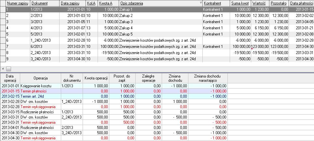Open the filter arrow in Opis zdarzenia header
The image size is (314, 141).
pyautogui.click(x=200, y=3)
